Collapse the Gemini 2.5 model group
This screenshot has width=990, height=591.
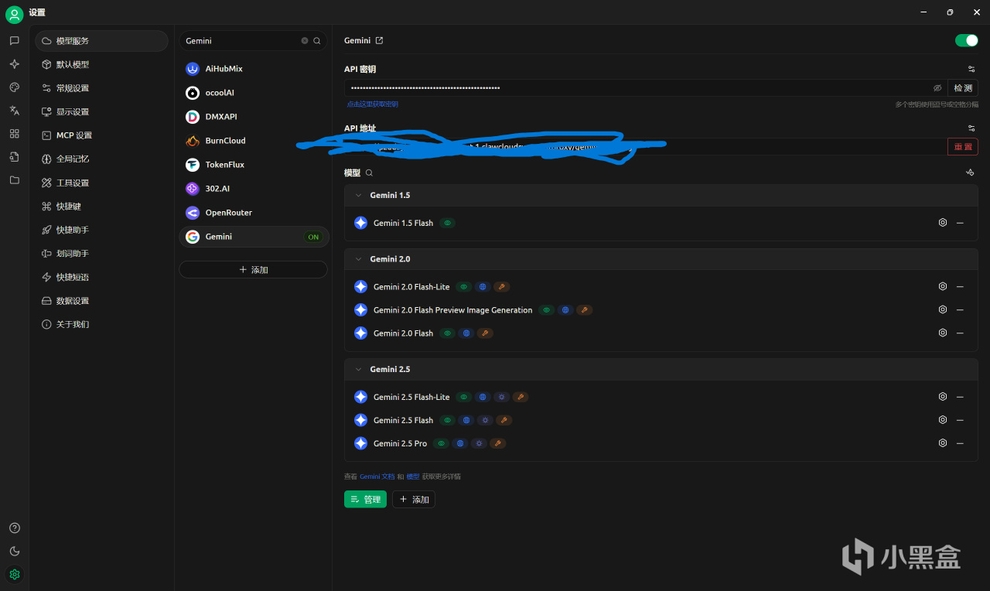(358, 369)
